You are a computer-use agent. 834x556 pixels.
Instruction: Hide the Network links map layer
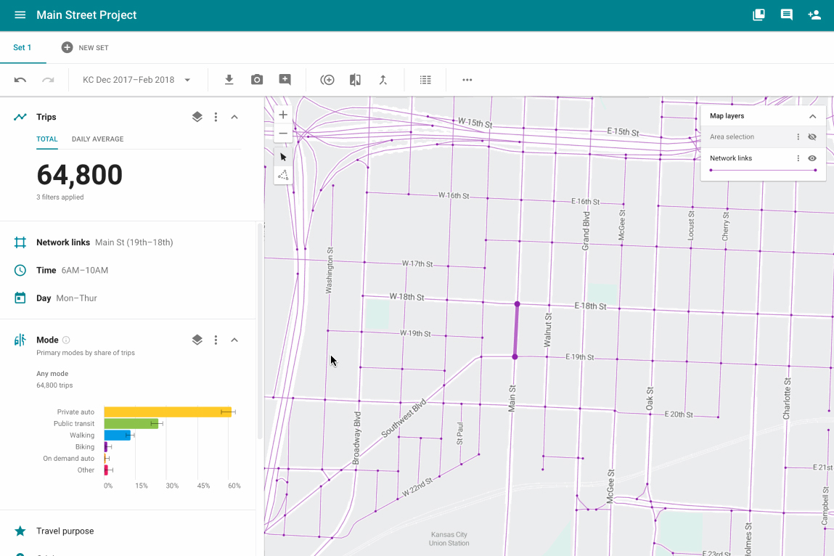[812, 158]
